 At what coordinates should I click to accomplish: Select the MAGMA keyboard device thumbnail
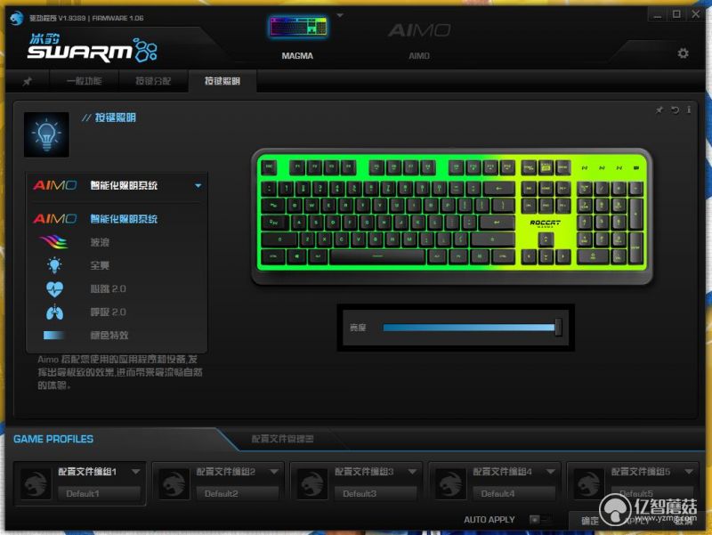[x=297, y=27]
